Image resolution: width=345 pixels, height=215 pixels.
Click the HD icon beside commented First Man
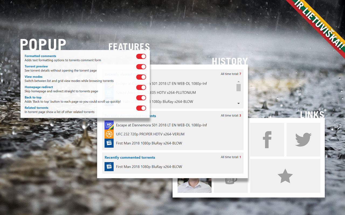pyautogui.click(x=109, y=167)
